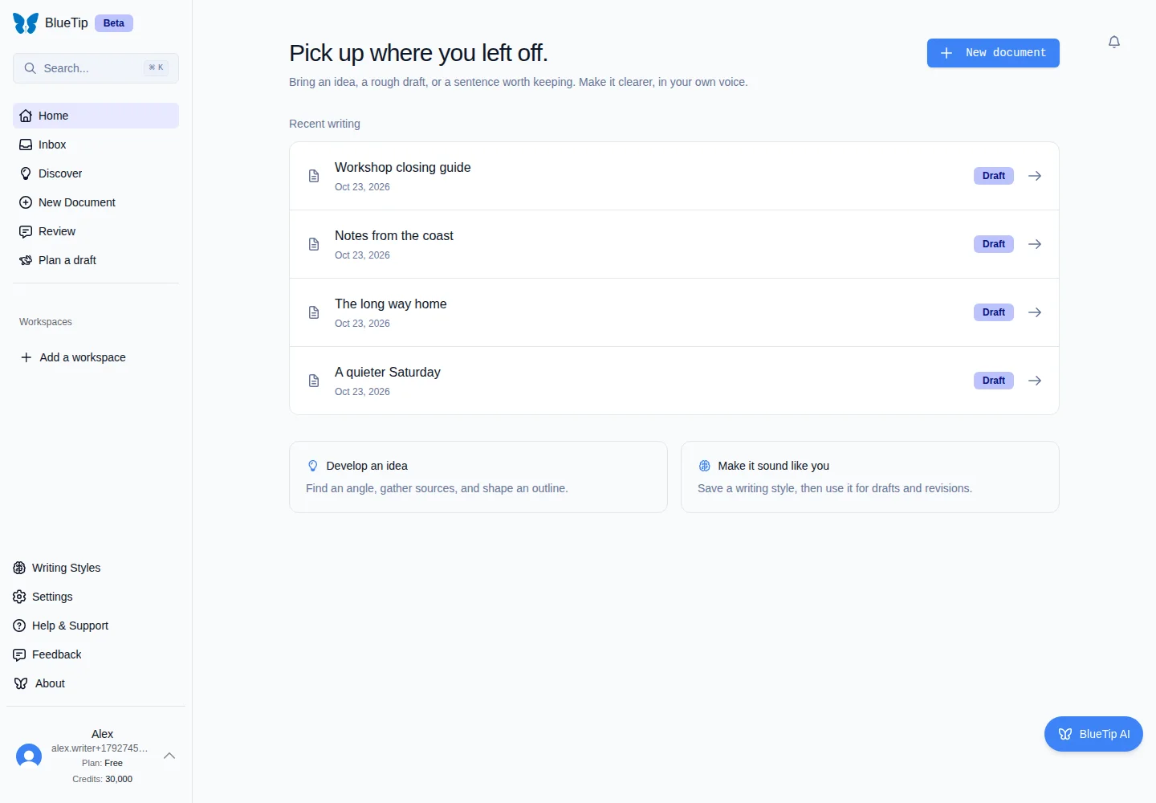Open Discover in sidebar
The height and width of the screenshot is (803, 1156).
(96, 173)
